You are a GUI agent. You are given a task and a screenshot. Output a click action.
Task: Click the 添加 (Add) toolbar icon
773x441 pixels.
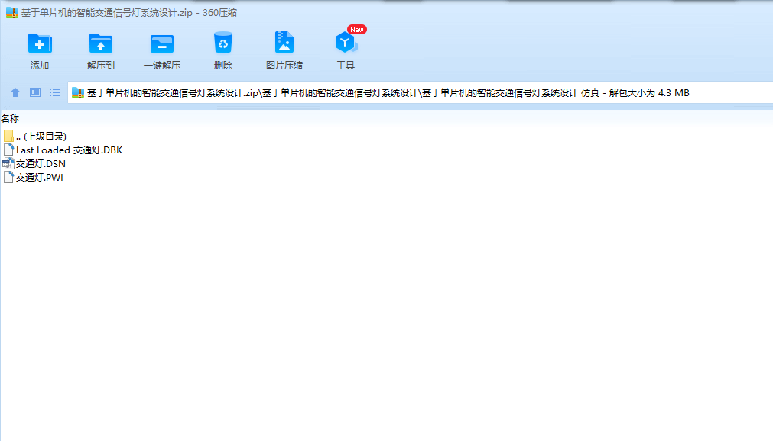[40, 43]
